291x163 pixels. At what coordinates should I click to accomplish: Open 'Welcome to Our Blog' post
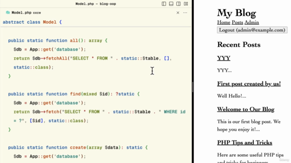246,109
